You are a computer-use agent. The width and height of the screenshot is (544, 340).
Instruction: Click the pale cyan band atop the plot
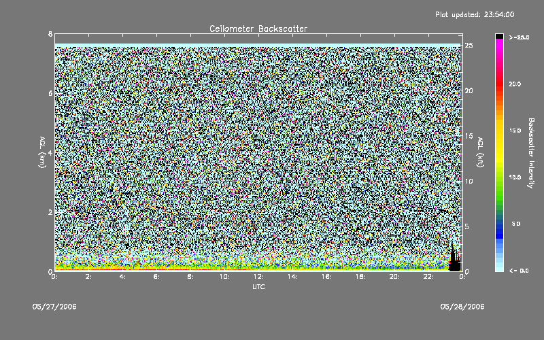[x=258, y=46]
